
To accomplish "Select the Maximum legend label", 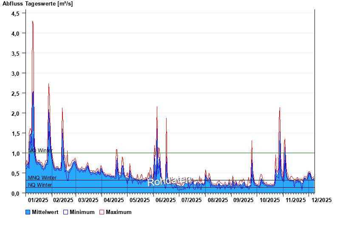I will pyautogui.click(x=119, y=212).
